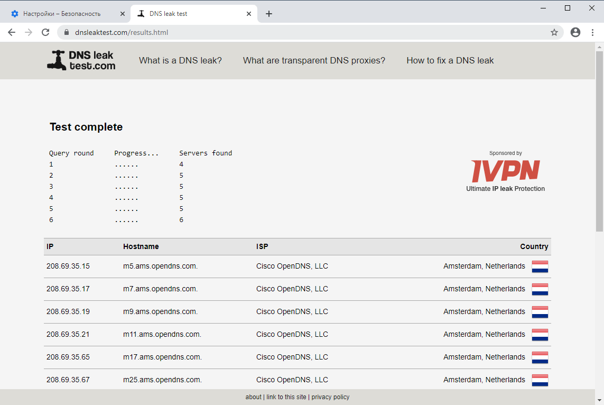Open Chrome's three-dot menu

click(592, 32)
